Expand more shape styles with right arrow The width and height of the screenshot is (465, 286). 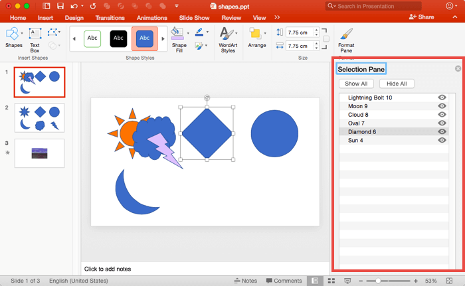coord(163,39)
